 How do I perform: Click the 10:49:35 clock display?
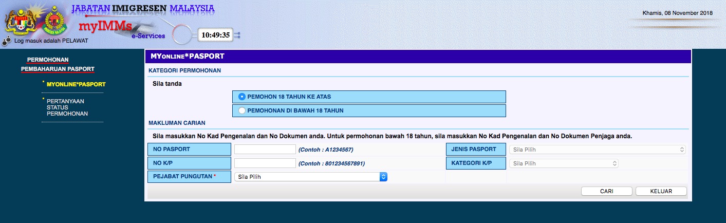coord(215,35)
